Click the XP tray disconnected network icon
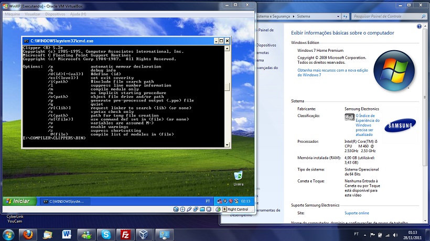The width and height of the screenshot is (430, 241). point(219,201)
